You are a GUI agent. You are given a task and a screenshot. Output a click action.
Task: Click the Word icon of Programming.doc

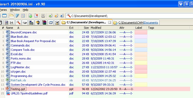[8, 76]
